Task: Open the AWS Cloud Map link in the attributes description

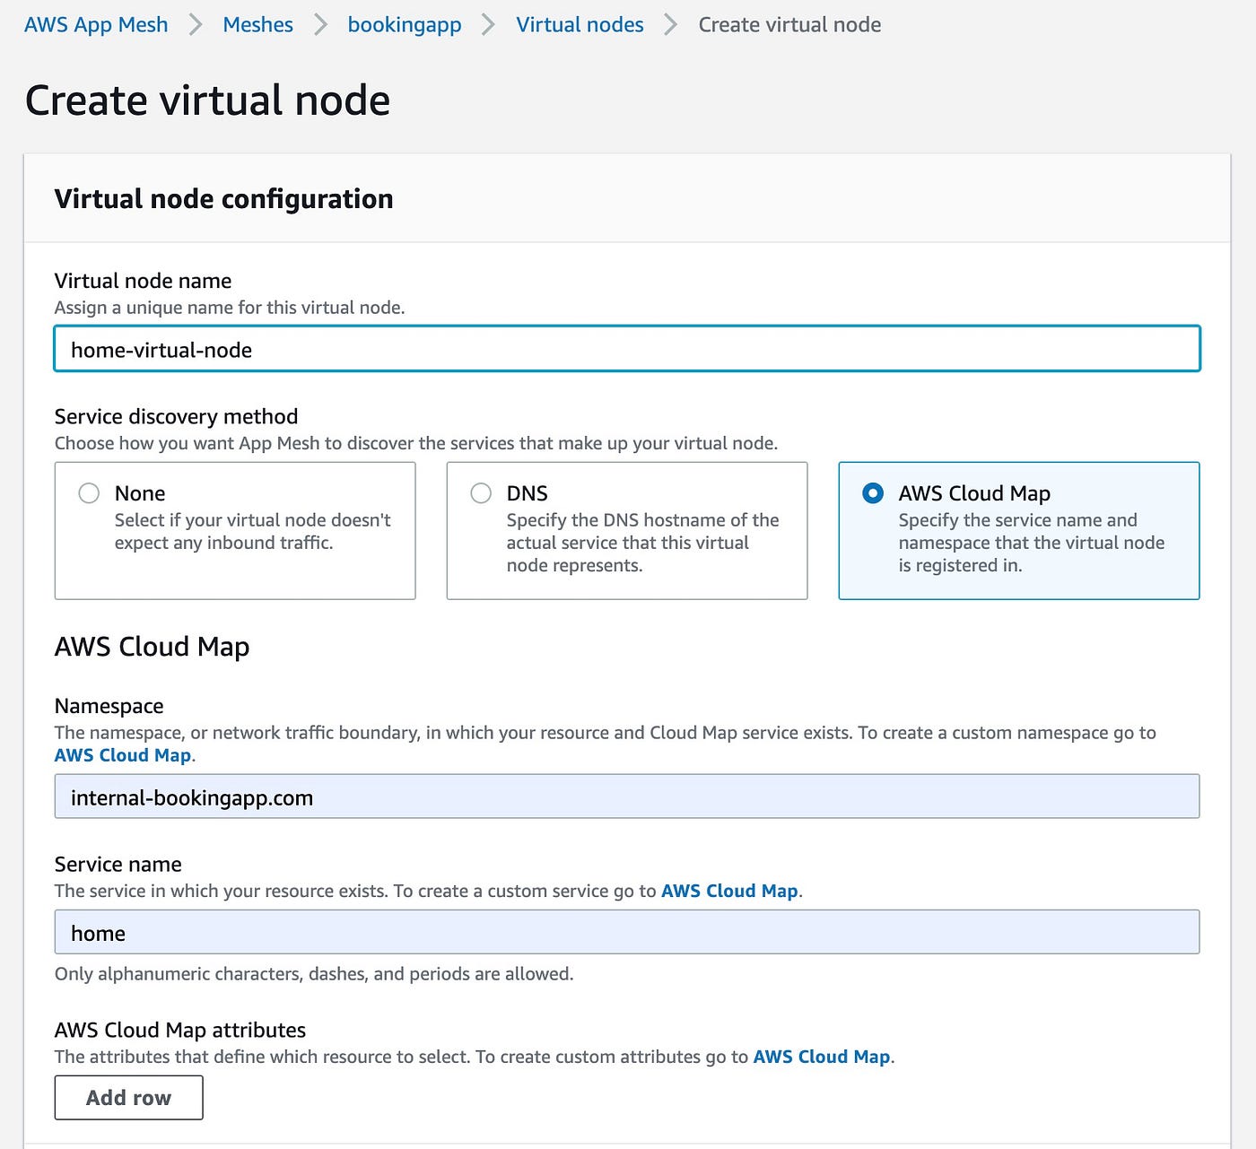Action: click(822, 1057)
